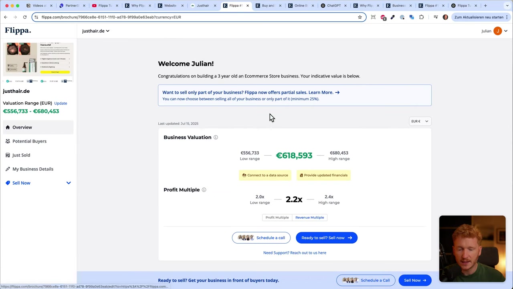Switch to the Revenue Multiple toggle
The image size is (513, 289).
click(309, 218)
